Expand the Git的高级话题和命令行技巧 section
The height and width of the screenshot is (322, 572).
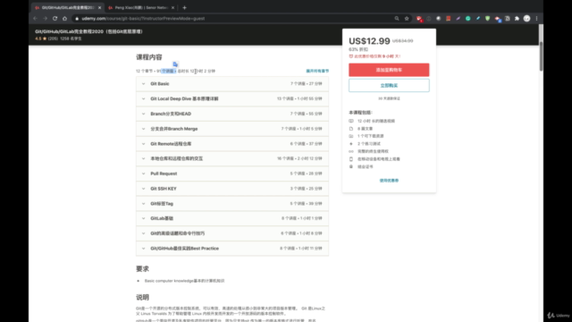click(232, 233)
